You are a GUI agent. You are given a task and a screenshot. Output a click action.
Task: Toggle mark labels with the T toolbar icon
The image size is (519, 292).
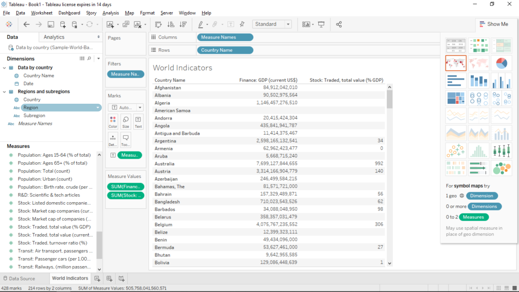coord(231,24)
